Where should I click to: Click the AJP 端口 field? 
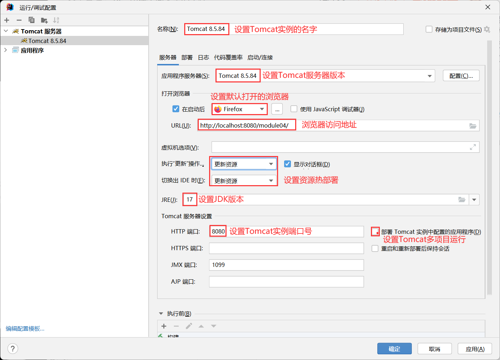point(286,281)
